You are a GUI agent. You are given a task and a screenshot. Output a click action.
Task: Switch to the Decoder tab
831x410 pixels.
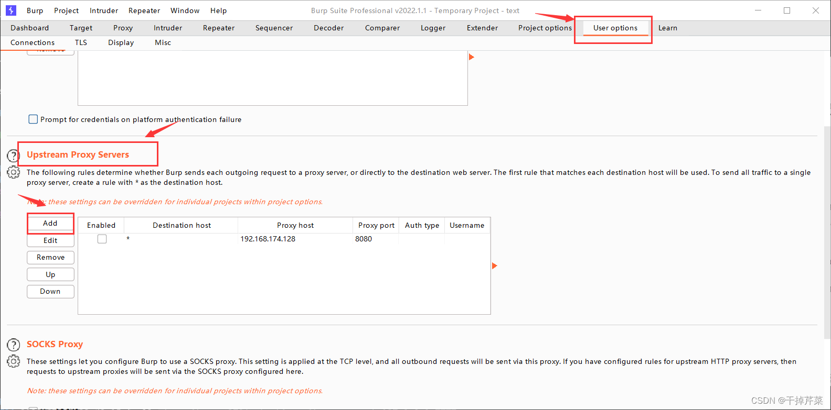[x=329, y=28]
